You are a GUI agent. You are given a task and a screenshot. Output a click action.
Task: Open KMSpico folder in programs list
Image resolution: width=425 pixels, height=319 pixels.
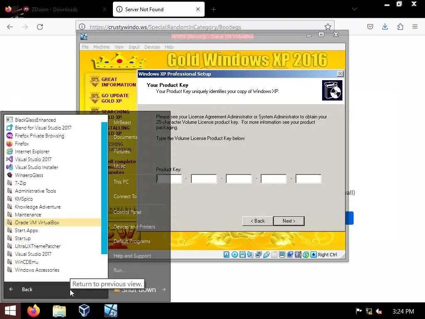tap(53, 199)
